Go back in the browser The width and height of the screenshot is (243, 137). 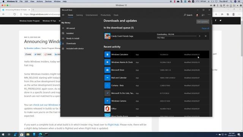[3, 14]
